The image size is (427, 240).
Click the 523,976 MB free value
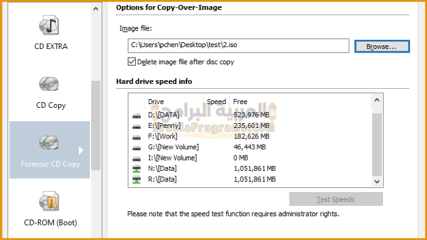pyautogui.click(x=251, y=115)
